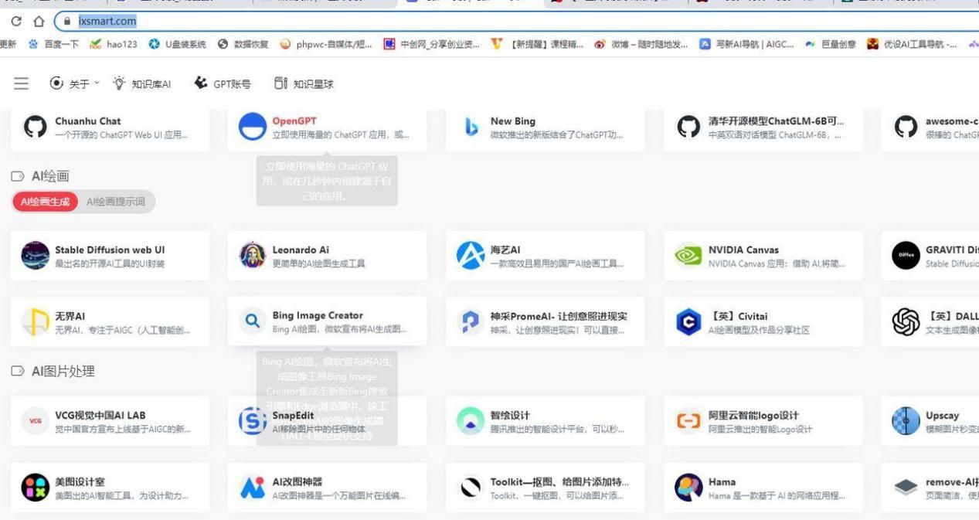Click the 清华开源模型ChatGLM-6B GitHub icon
The image size is (979, 520).
tap(688, 127)
